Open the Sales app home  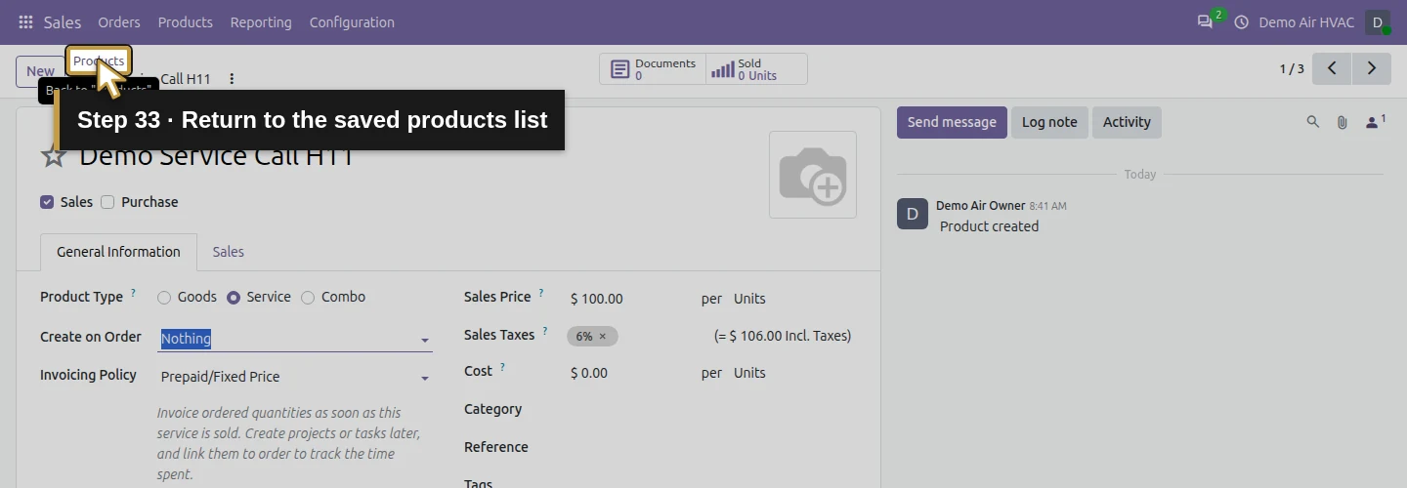click(x=63, y=21)
